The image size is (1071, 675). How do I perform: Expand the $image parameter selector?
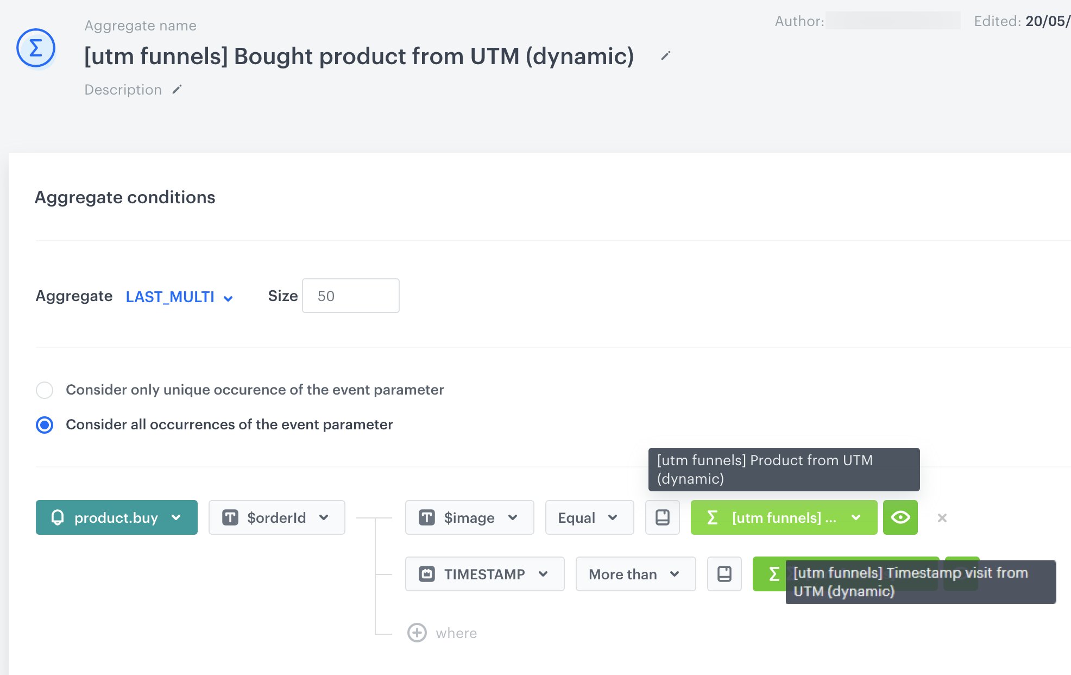coord(469,517)
